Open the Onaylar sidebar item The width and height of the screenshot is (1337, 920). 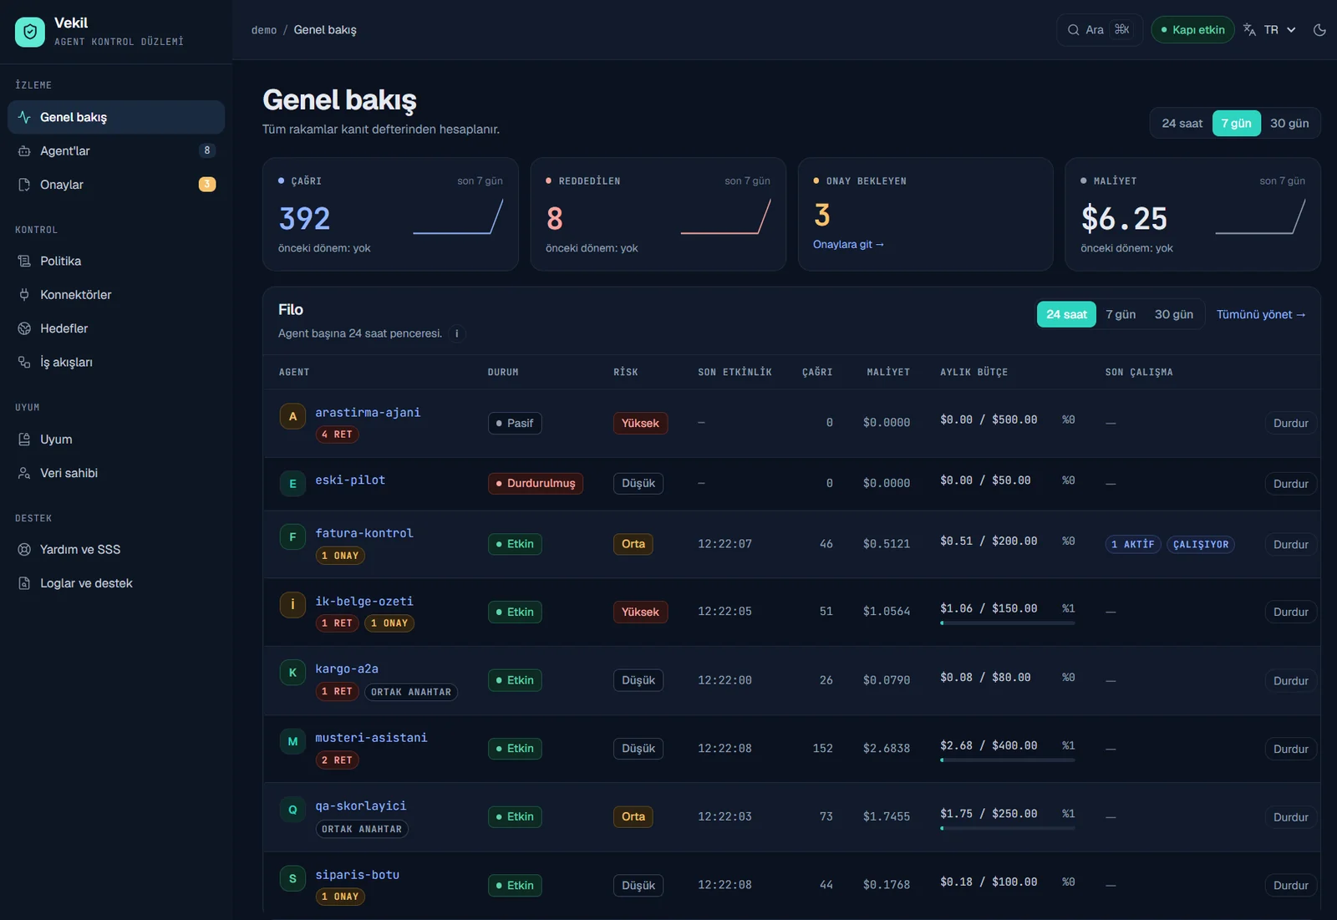(116, 185)
